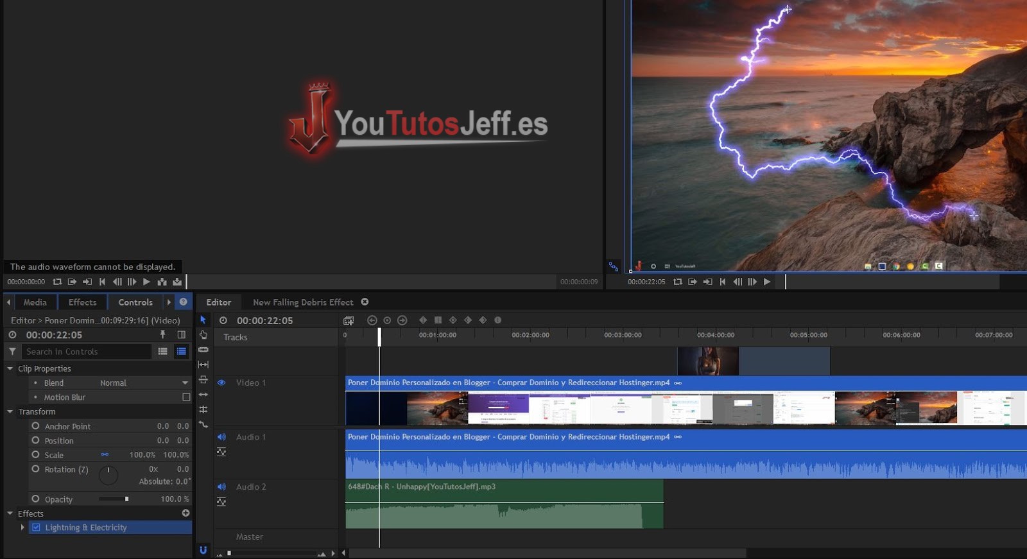Set Out point in the Viewer panel
Screen dimensions: 1027x559
(x=707, y=282)
